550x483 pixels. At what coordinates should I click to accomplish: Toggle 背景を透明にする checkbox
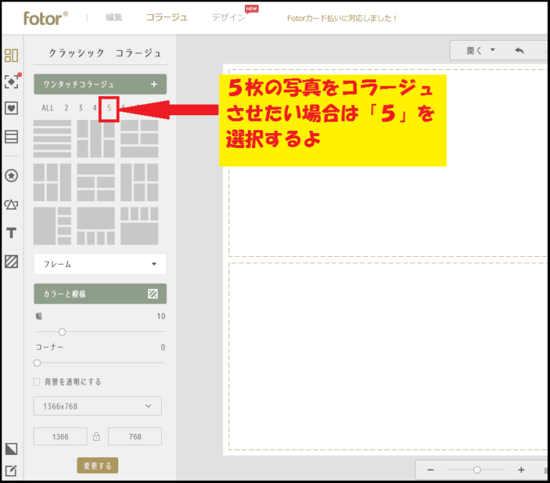[37, 382]
